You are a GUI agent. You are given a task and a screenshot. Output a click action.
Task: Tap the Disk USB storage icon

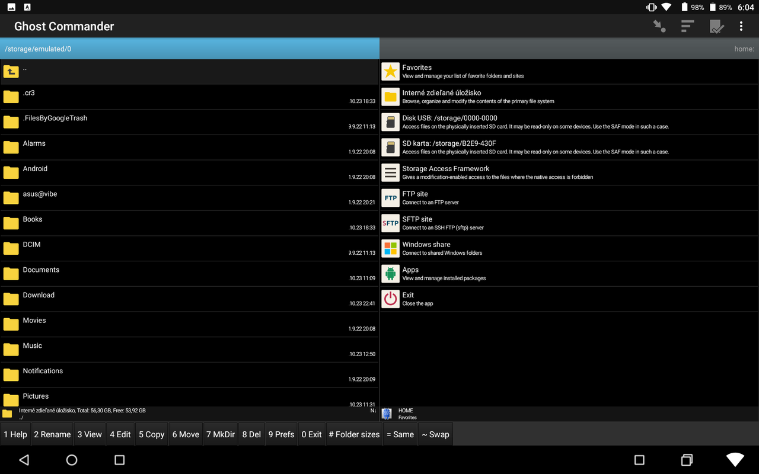(x=390, y=122)
